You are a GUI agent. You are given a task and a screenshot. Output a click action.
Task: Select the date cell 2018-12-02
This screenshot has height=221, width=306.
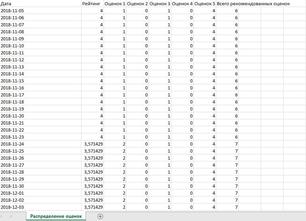41,200
